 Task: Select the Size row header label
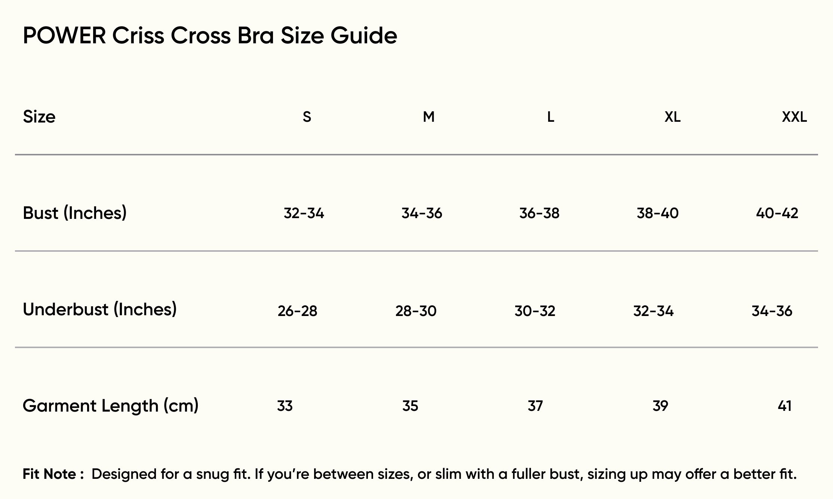(x=39, y=117)
